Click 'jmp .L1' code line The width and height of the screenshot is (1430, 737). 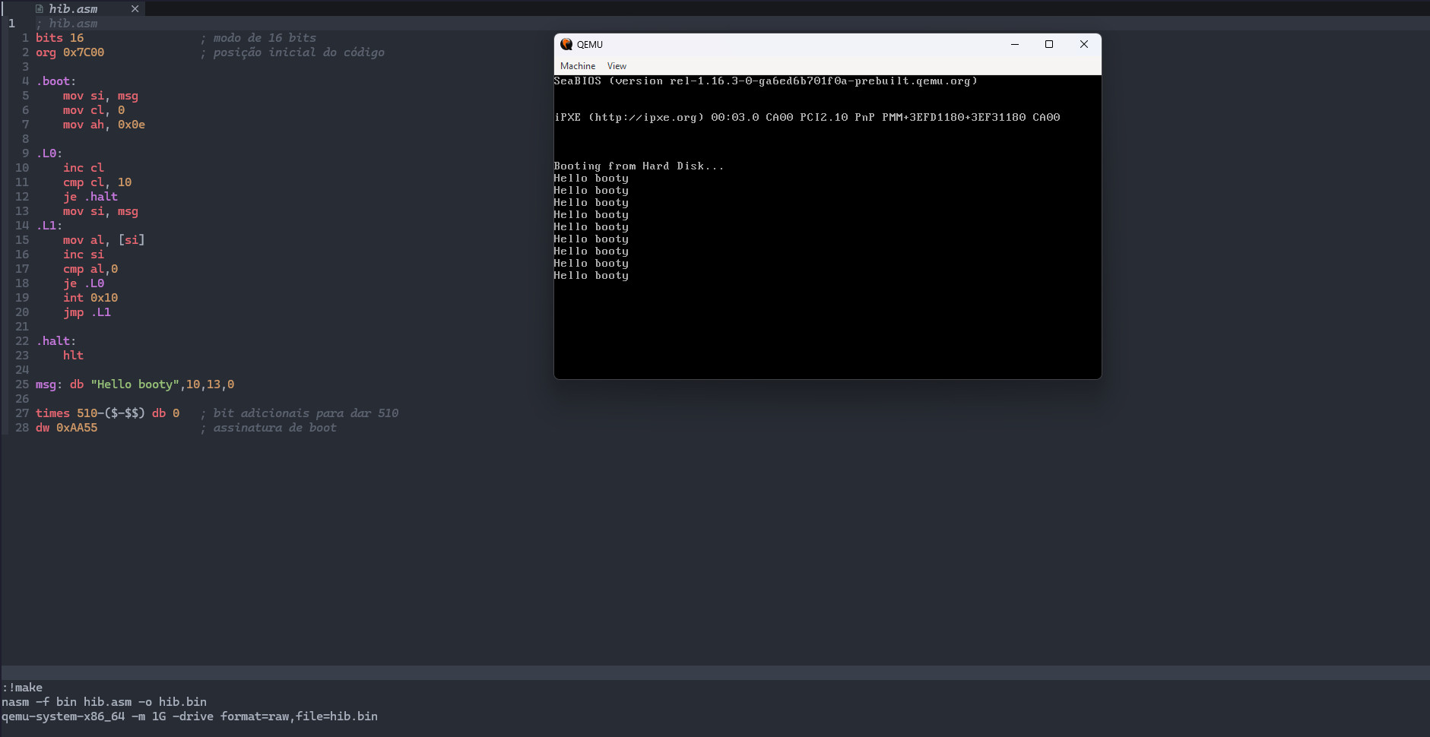click(87, 312)
